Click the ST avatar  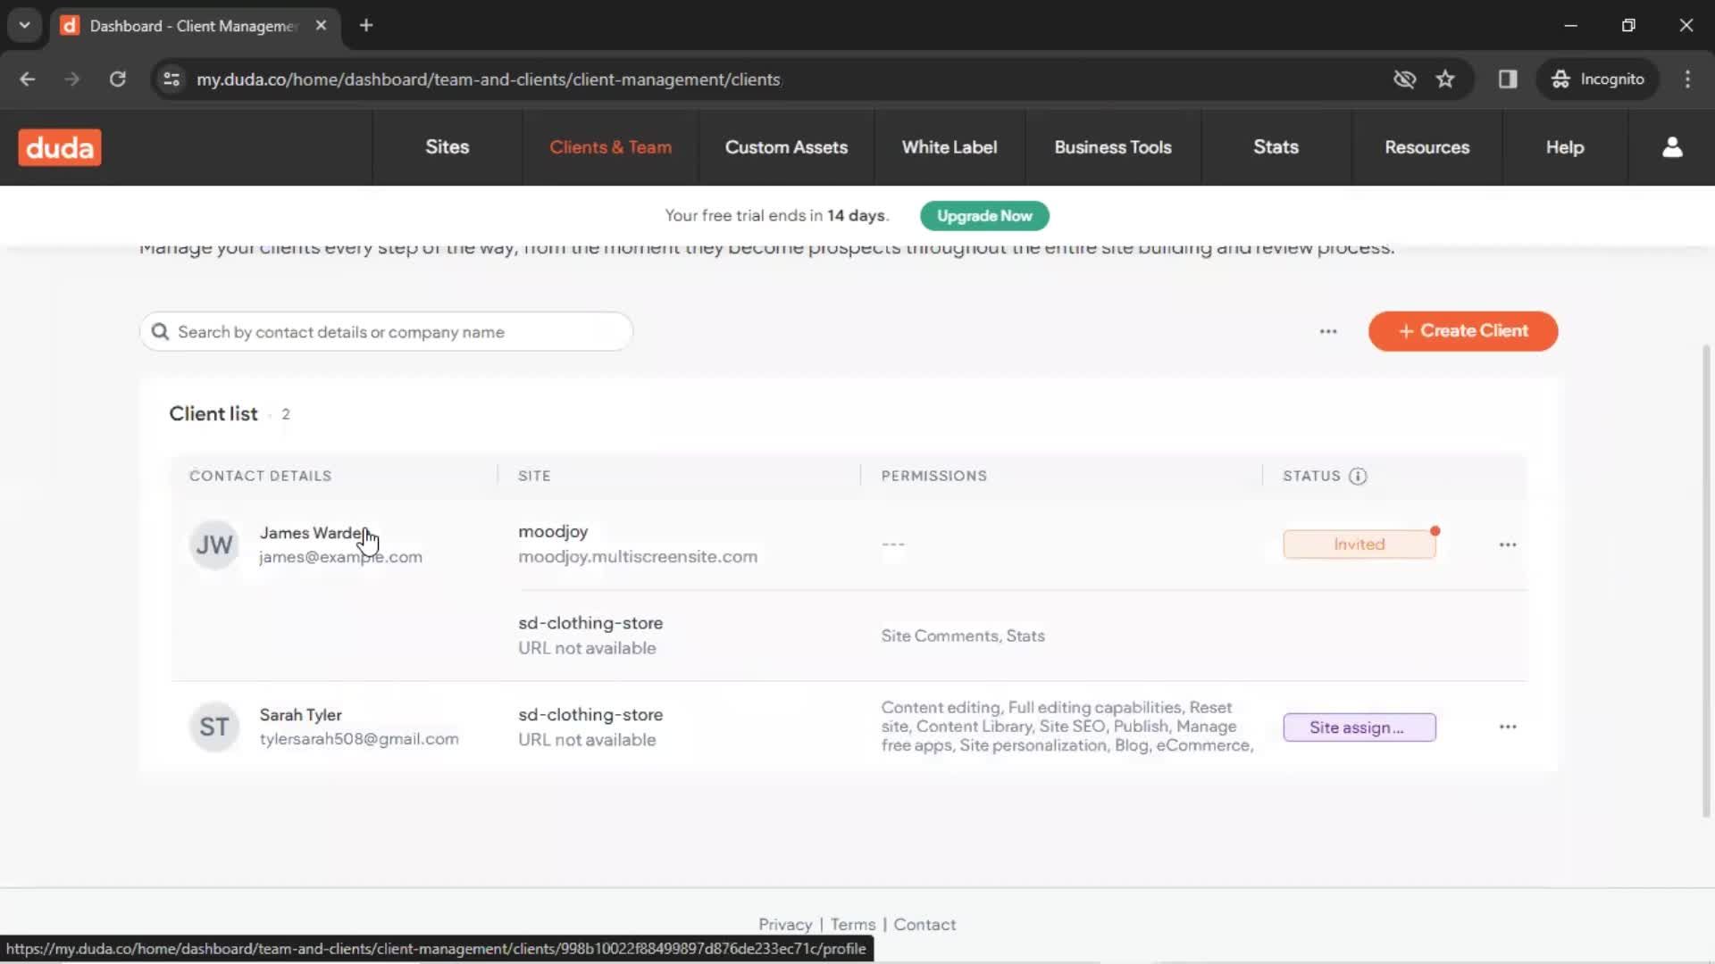point(214,727)
